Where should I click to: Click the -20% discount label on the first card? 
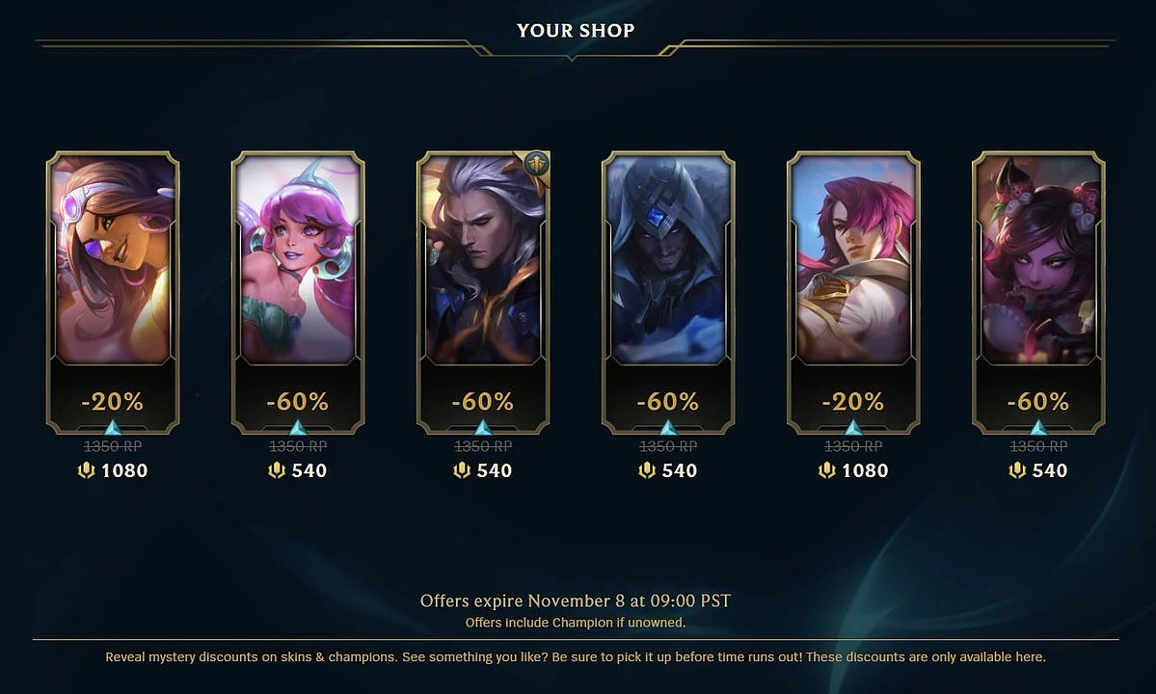coord(112,402)
